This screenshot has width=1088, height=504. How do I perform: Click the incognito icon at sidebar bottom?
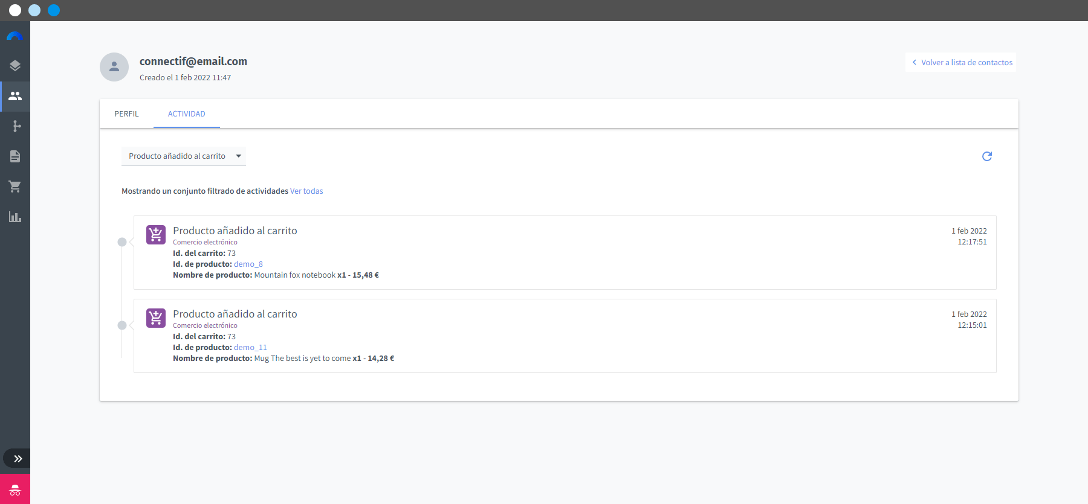15,490
